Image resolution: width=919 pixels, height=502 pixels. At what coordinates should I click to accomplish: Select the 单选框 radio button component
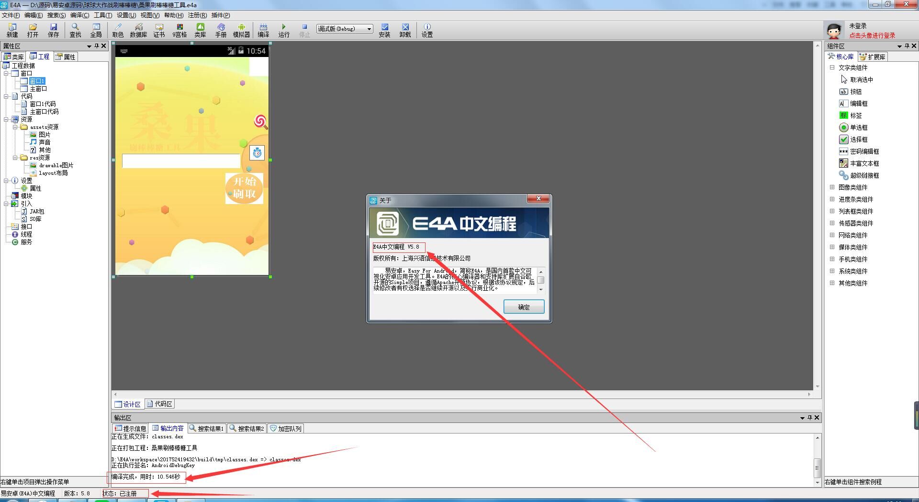(x=858, y=127)
